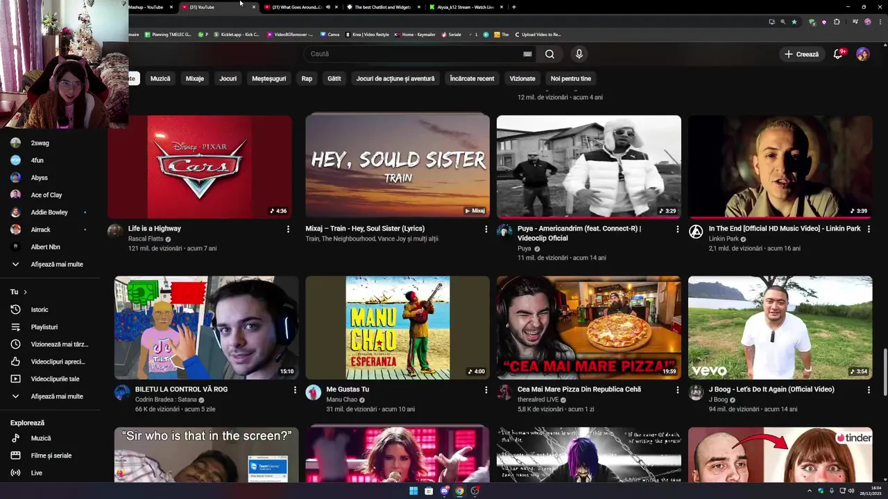Image resolution: width=888 pixels, height=499 pixels.
Task: Open Videoclipurile tale in sidebar
Action: (50, 379)
